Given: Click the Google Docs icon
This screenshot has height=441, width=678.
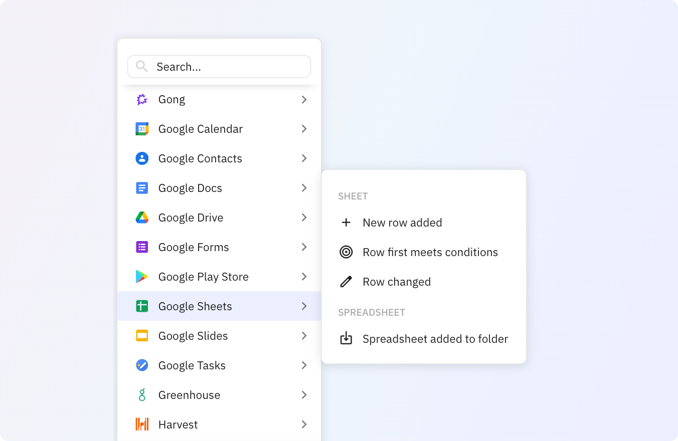Looking at the screenshot, I should click(x=142, y=188).
